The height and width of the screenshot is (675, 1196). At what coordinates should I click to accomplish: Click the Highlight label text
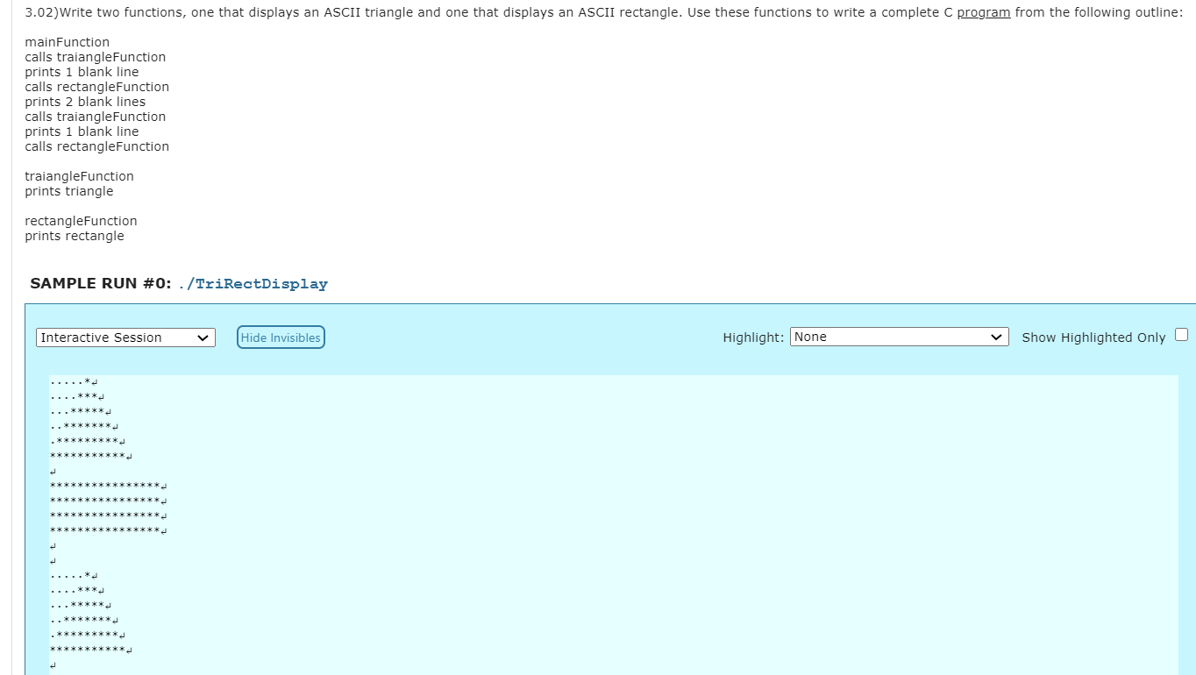(751, 337)
